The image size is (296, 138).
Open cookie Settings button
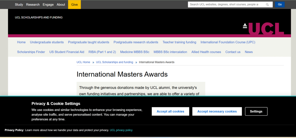[256, 111]
